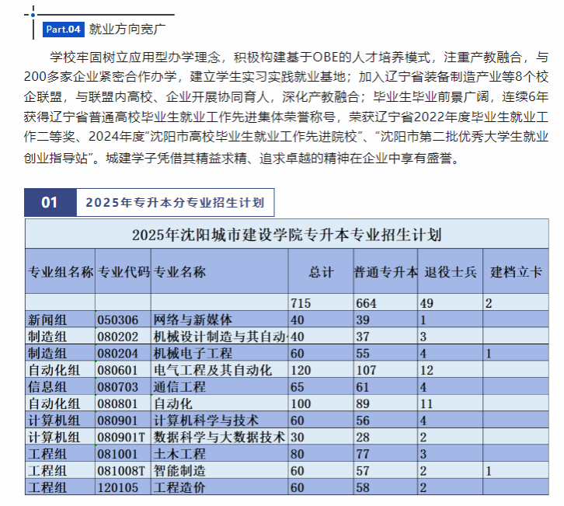Click the total 715 cell

coord(300,302)
